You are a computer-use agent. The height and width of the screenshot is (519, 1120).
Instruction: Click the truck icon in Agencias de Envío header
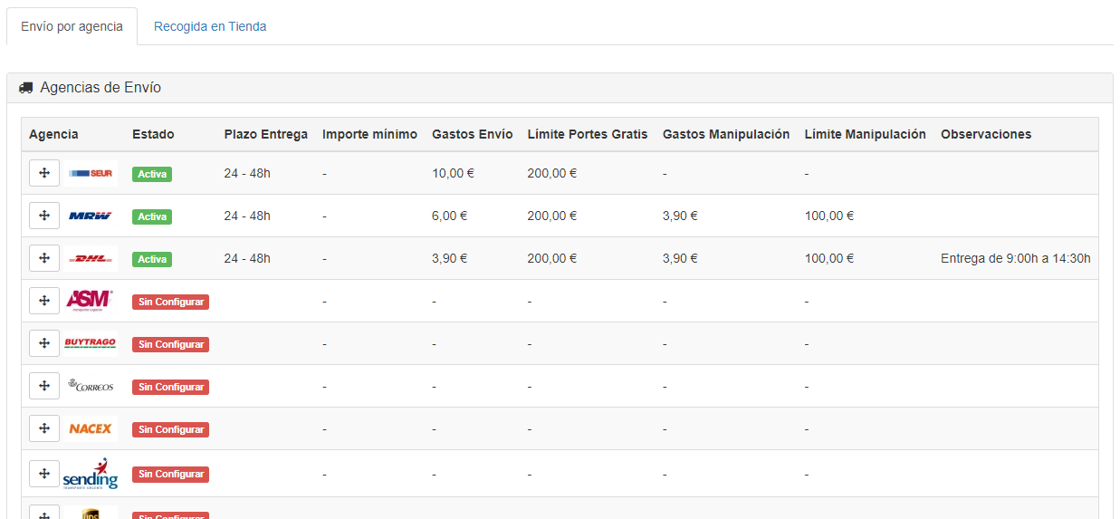[25, 88]
